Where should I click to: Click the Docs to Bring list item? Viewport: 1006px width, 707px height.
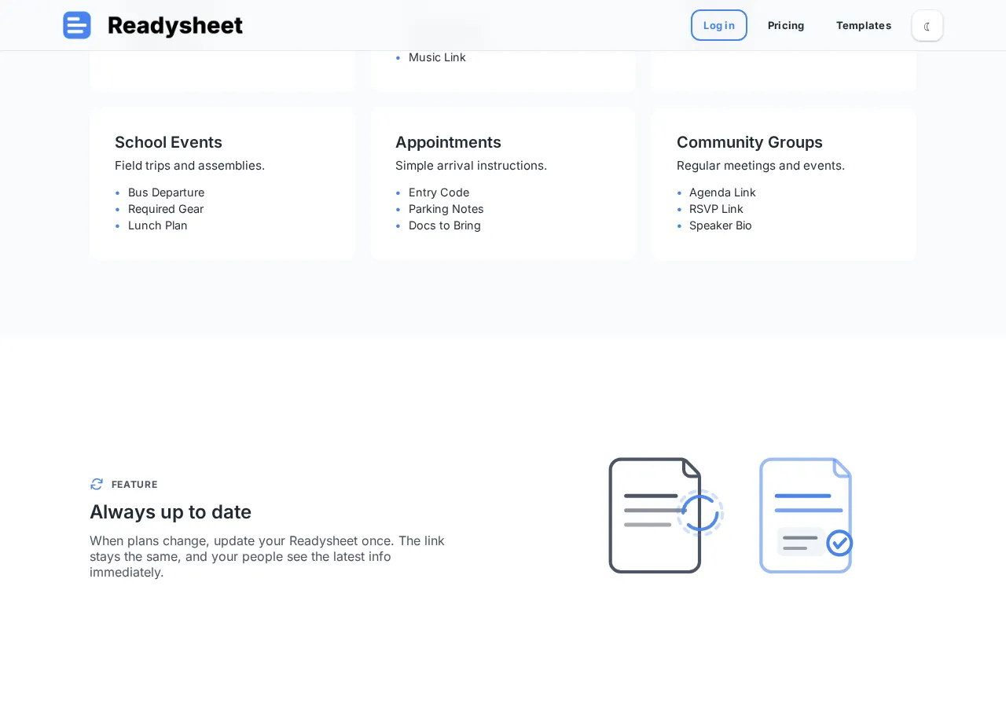pyautogui.click(x=445, y=225)
